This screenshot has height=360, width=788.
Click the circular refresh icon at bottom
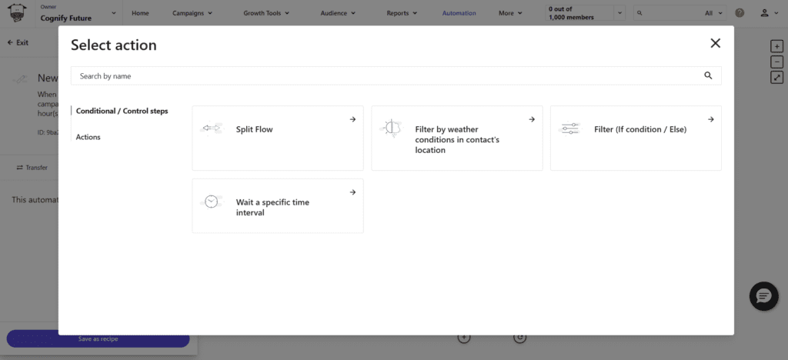[519, 338]
